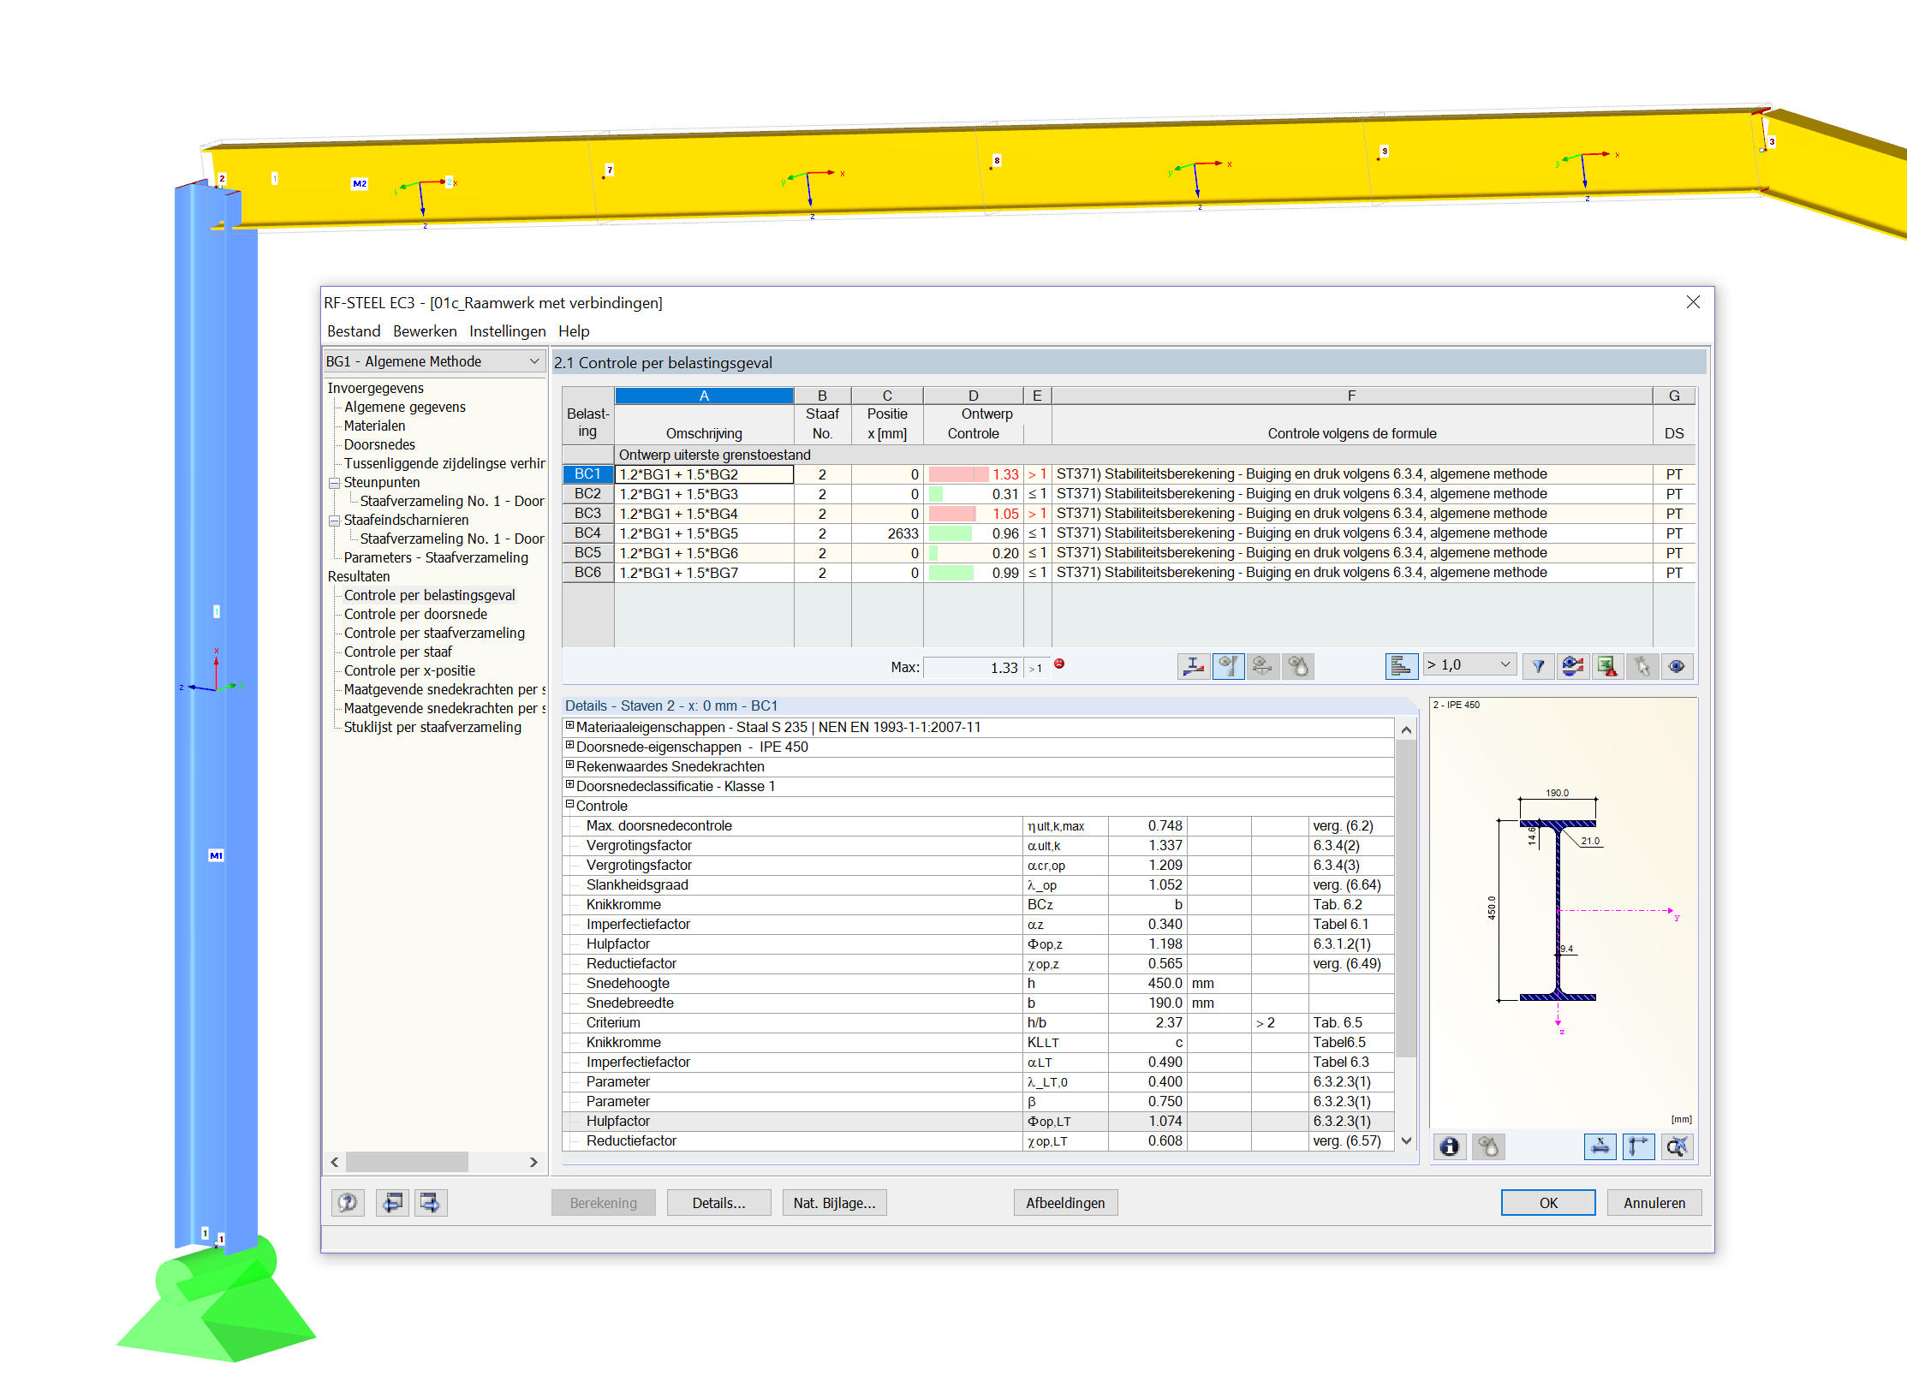Click the Excel export icon
1907x1399 pixels.
[x=1607, y=666]
